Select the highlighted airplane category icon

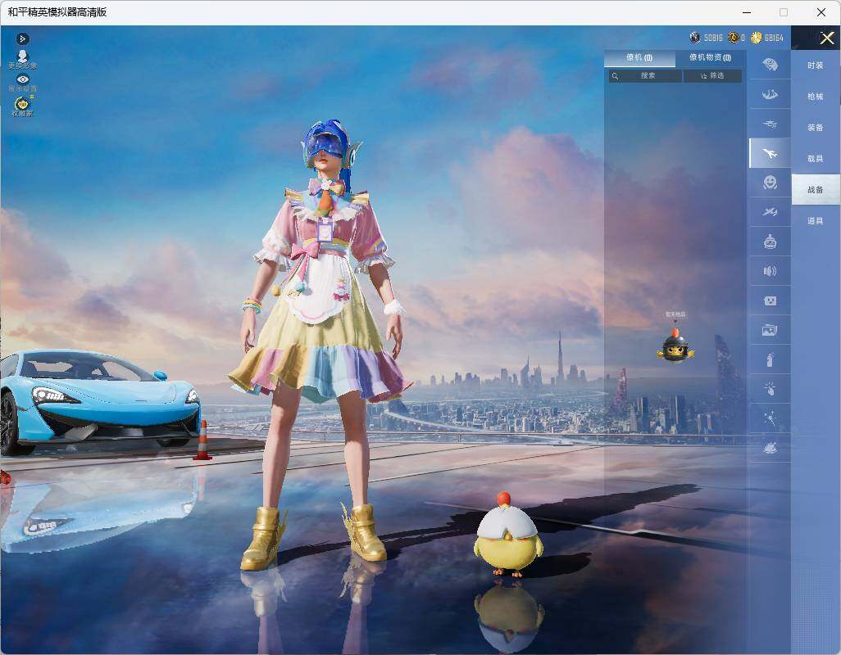(x=771, y=154)
